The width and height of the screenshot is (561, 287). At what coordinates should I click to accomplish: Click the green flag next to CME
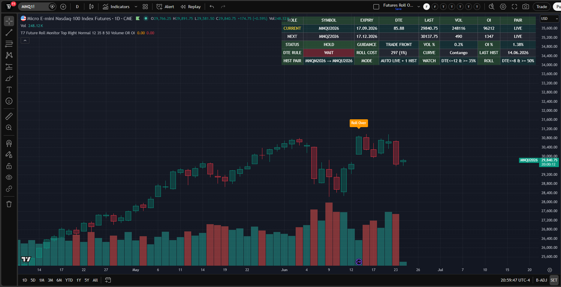138,18
